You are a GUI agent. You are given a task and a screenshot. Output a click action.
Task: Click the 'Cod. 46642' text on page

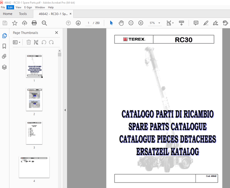point(211,176)
